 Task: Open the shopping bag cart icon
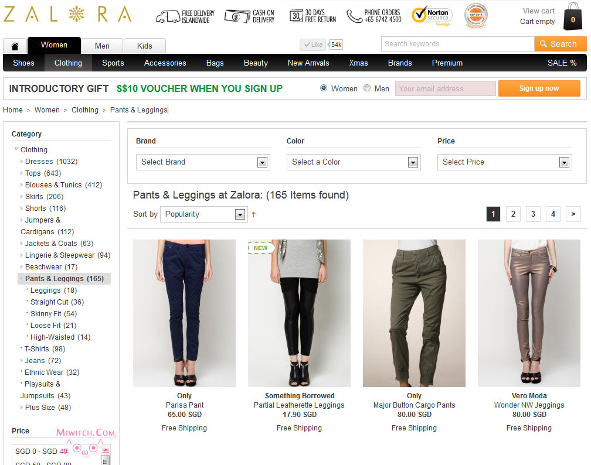(x=572, y=16)
